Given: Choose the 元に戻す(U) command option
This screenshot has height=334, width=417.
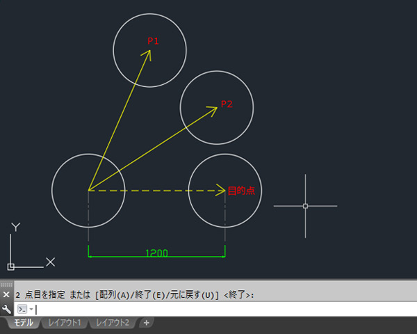Looking at the screenshot, I should 192,295.
